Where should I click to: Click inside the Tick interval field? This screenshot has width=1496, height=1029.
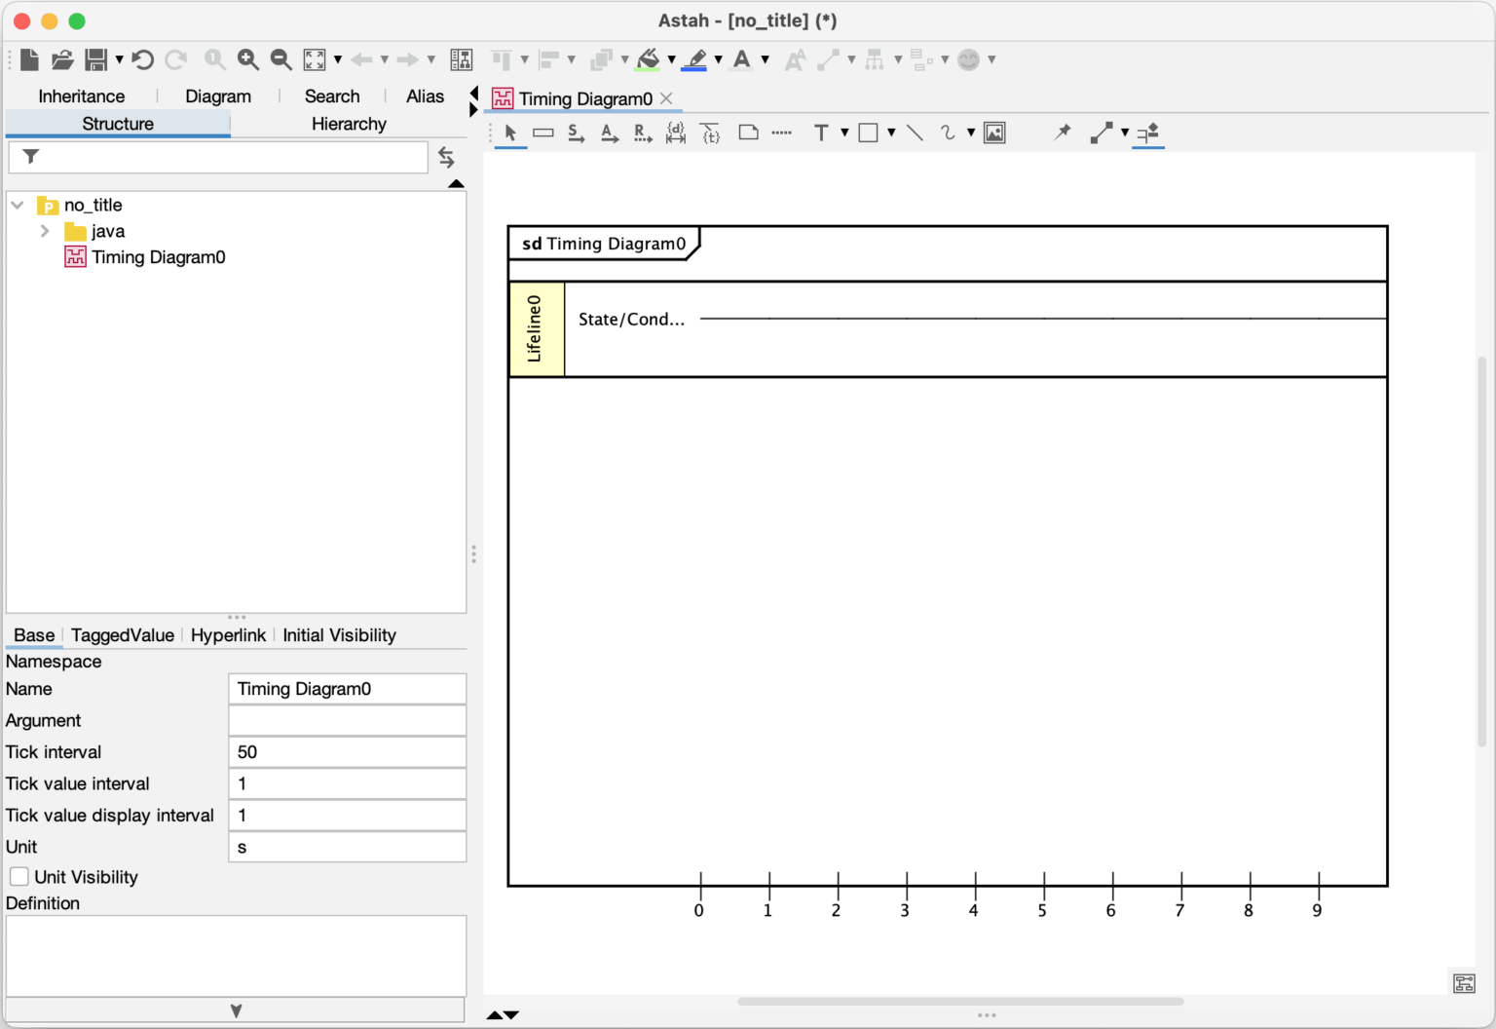347,751
